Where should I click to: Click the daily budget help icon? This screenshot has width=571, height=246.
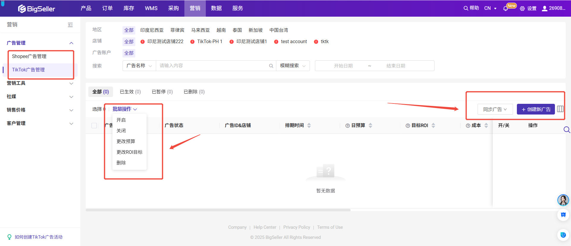point(347,126)
